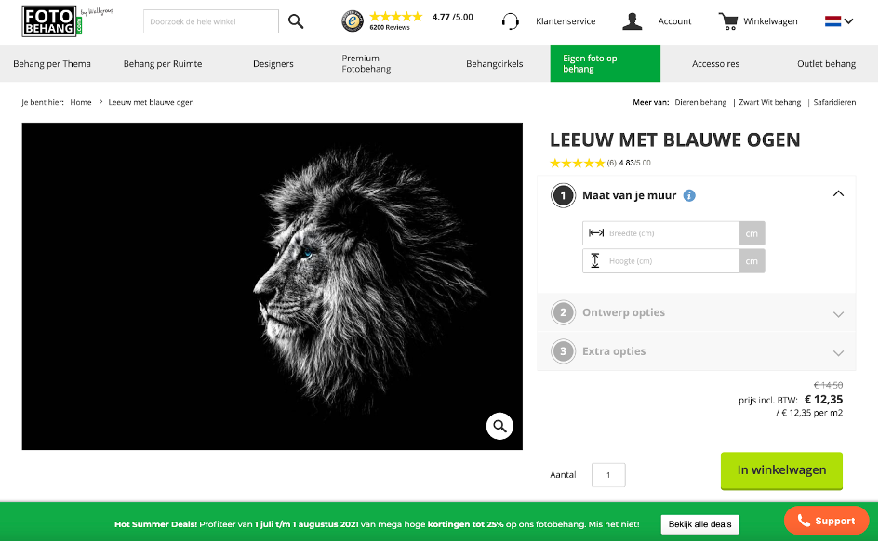Click the Support phone button

coord(826,521)
